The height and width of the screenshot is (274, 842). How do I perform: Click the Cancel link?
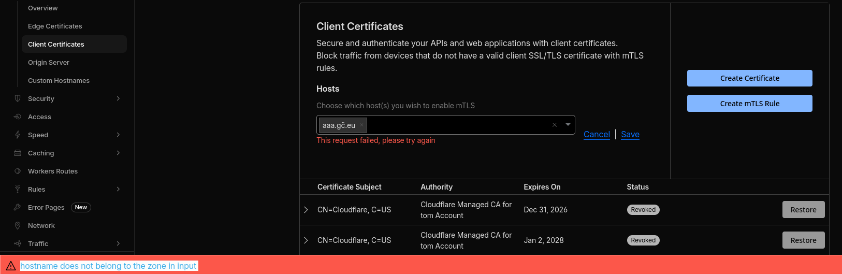tap(597, 134)
